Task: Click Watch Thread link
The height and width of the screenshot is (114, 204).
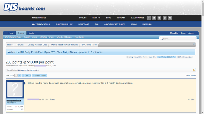Action: 191,75
